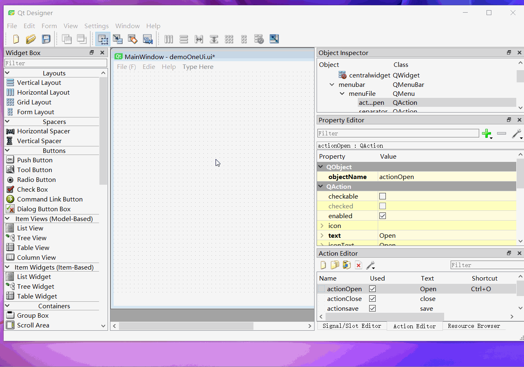Toggle the enabled property checkbox

click(x=383, y=216)
